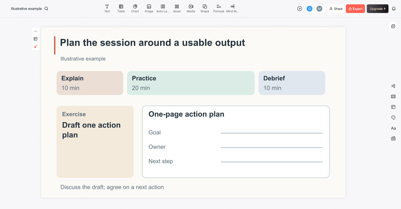Open notifications bell
This screenshot has width=401, height=209.
click(x=394, y=9)
